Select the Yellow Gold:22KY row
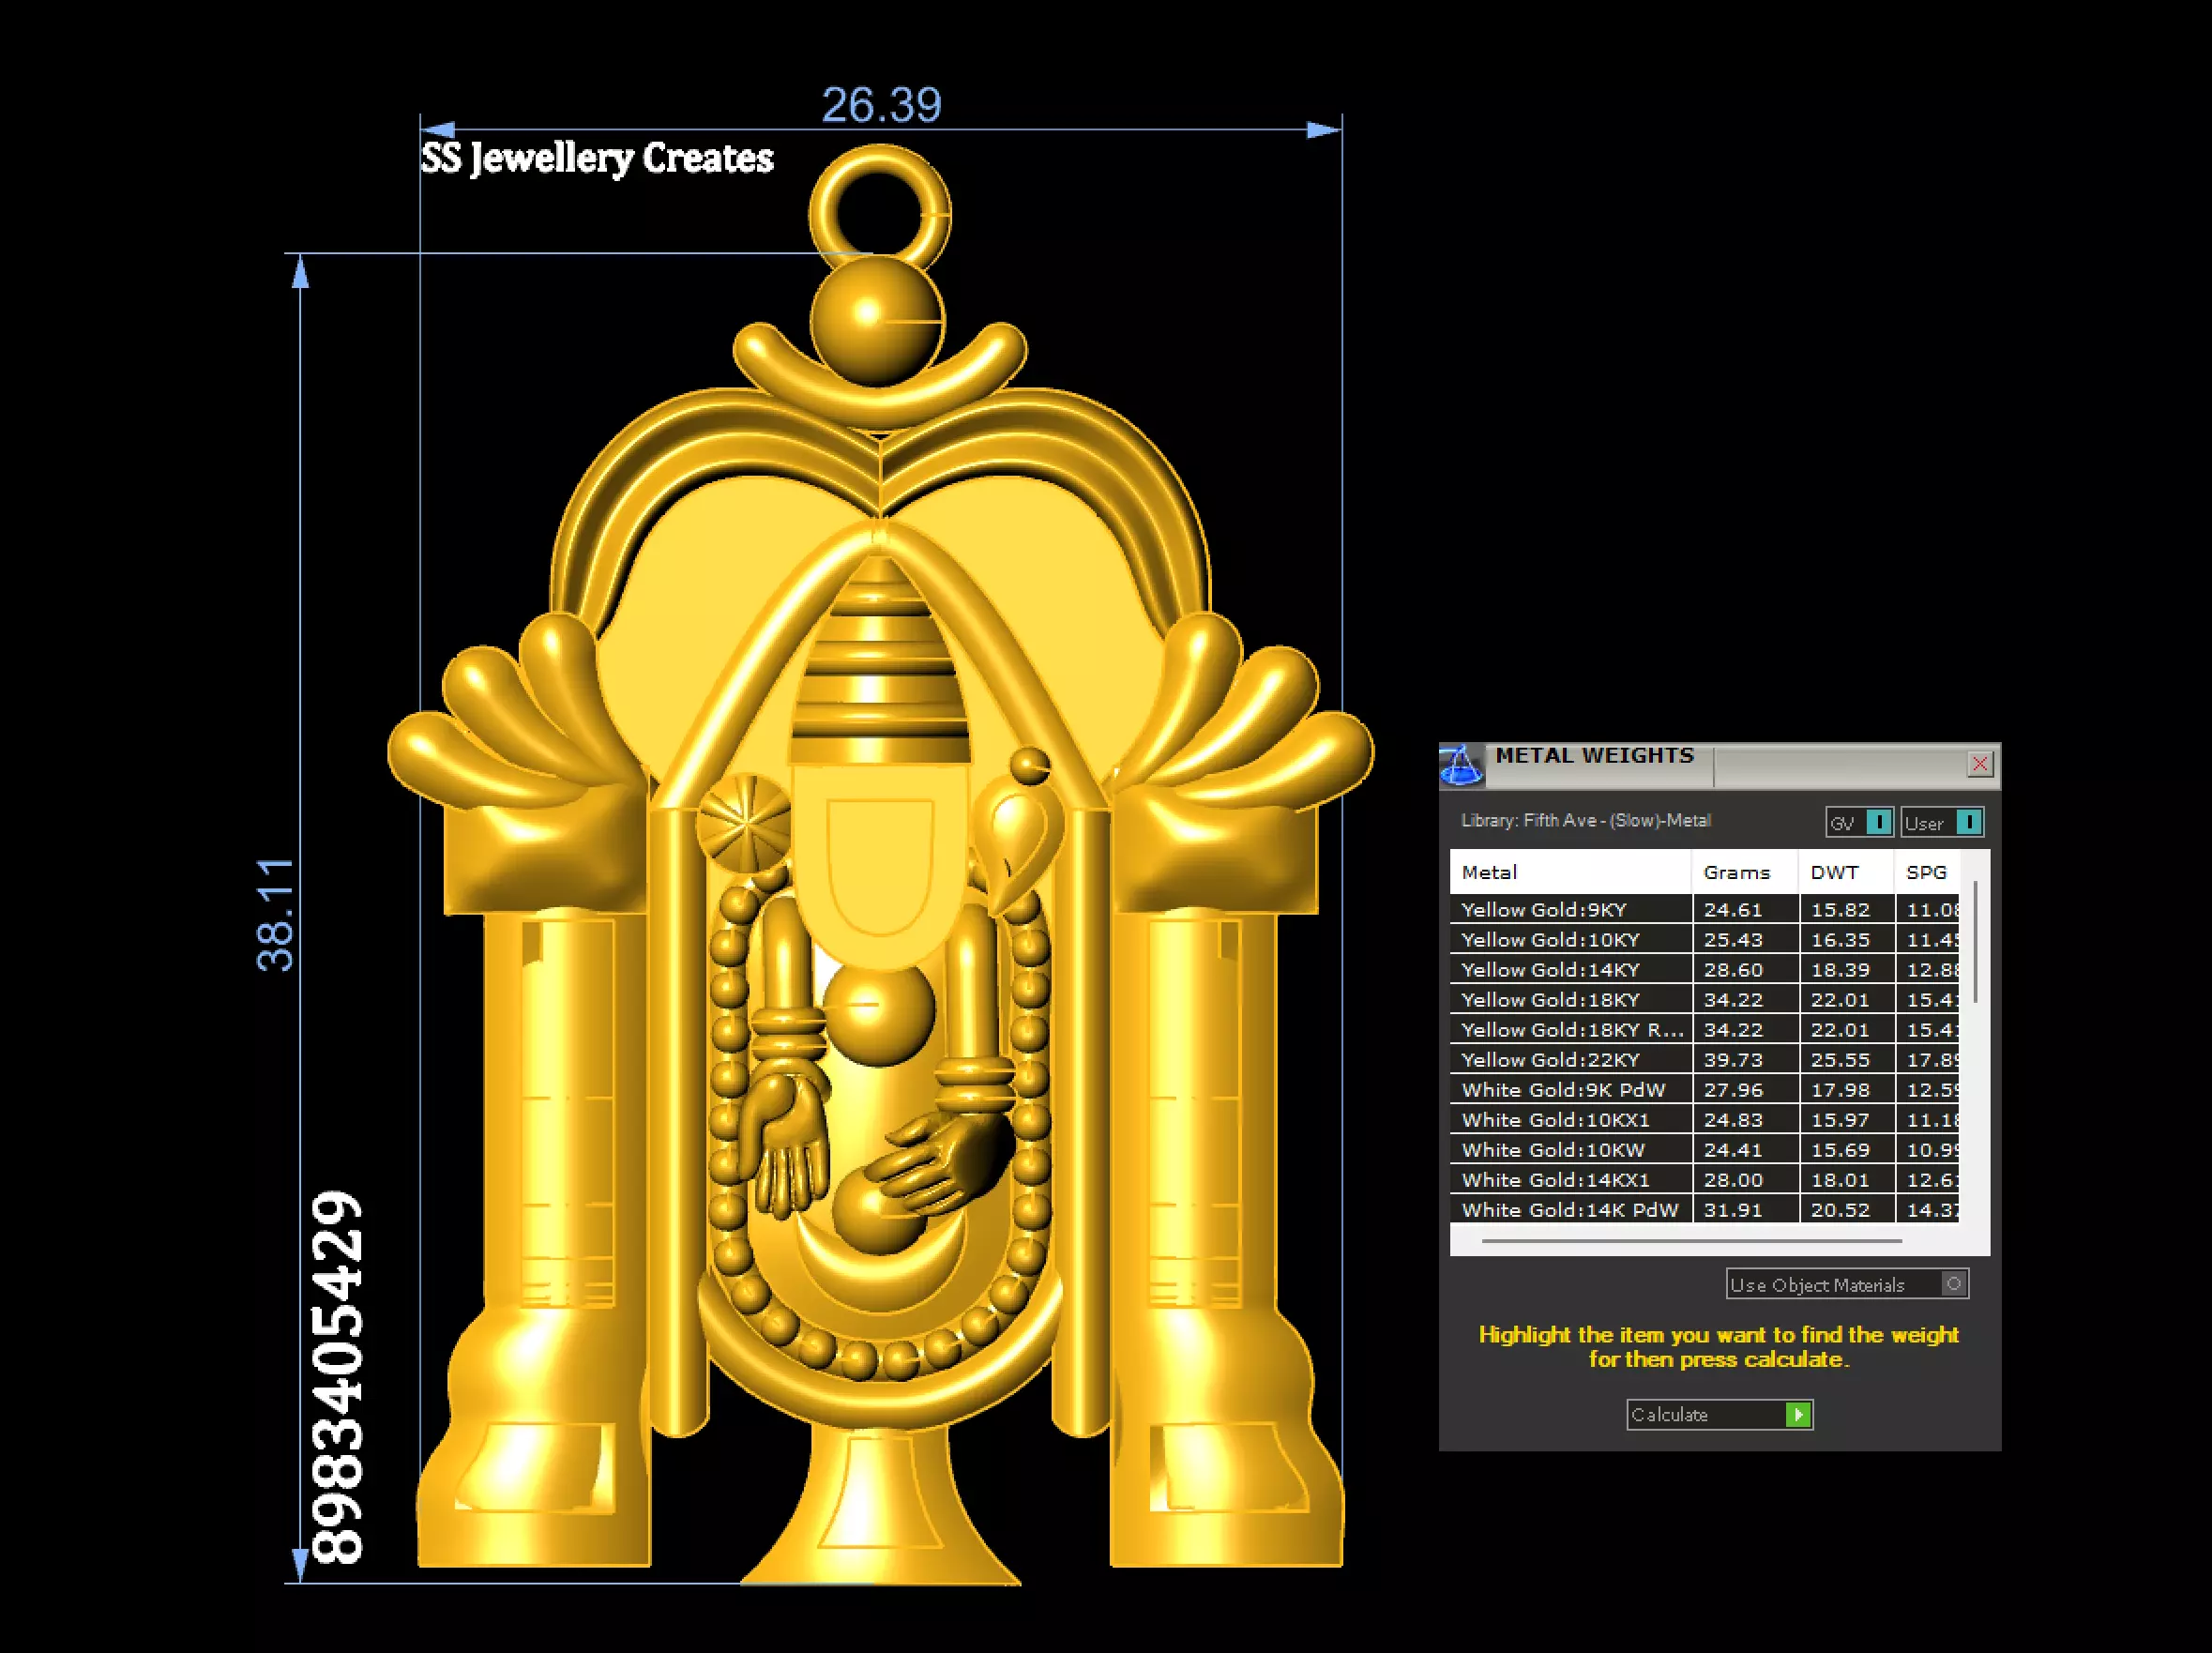 [1705, 1060]
